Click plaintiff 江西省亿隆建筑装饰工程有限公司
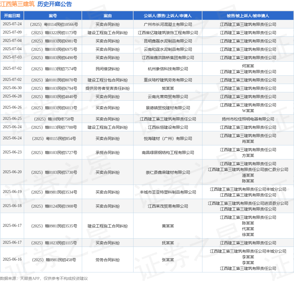Viewport: 294px width, 281px height. (168, 33)
